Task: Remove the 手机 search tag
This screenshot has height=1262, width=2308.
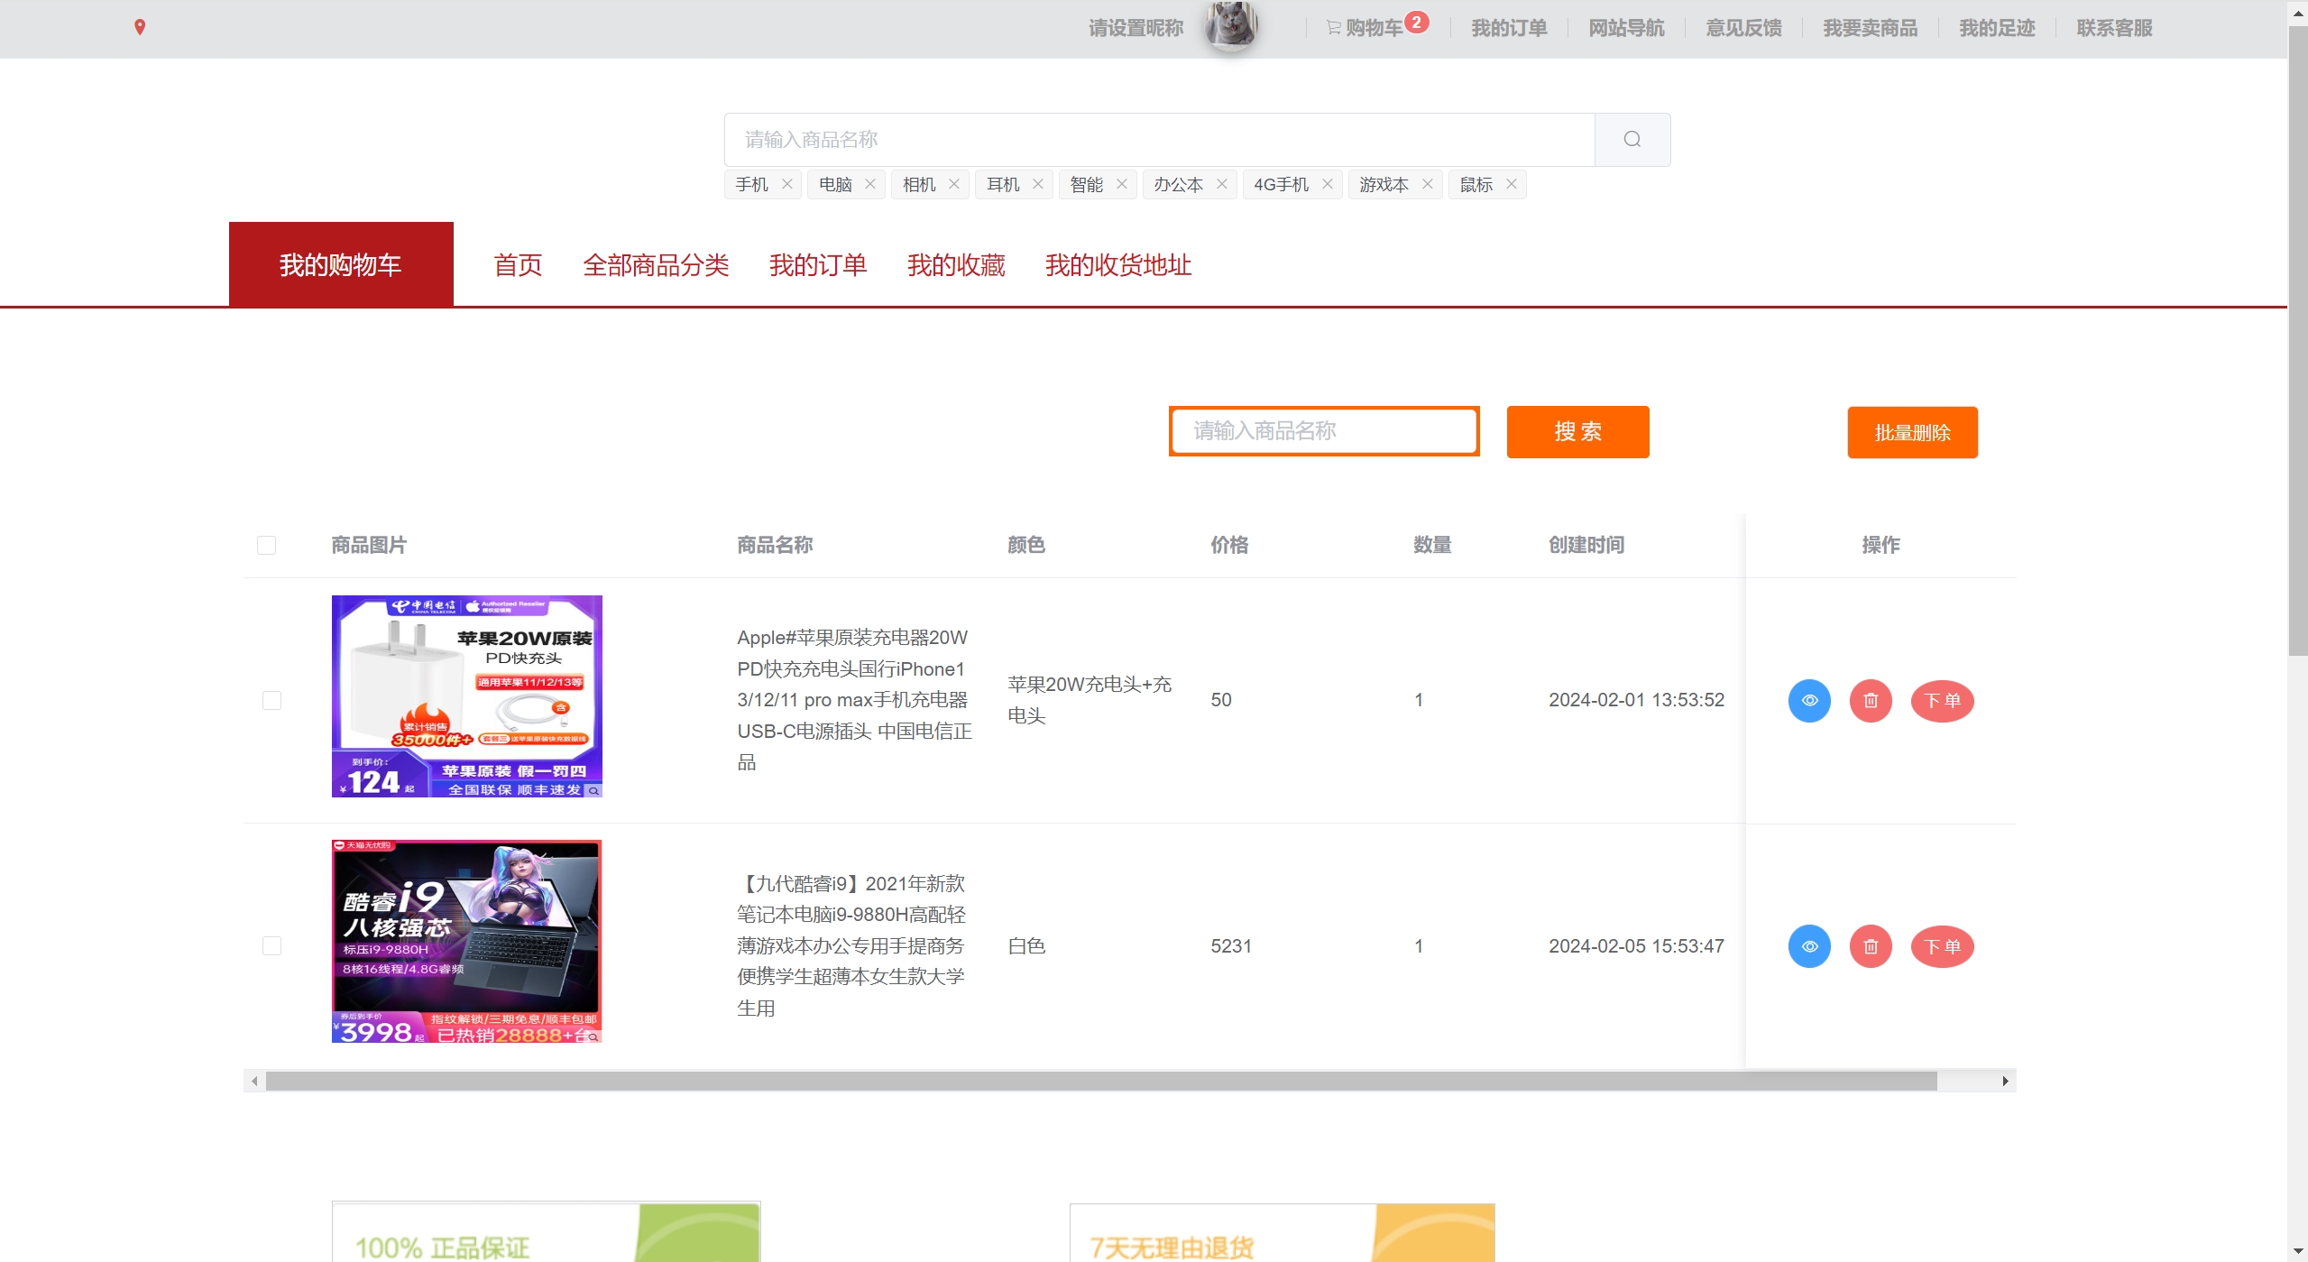Action: 787,184
